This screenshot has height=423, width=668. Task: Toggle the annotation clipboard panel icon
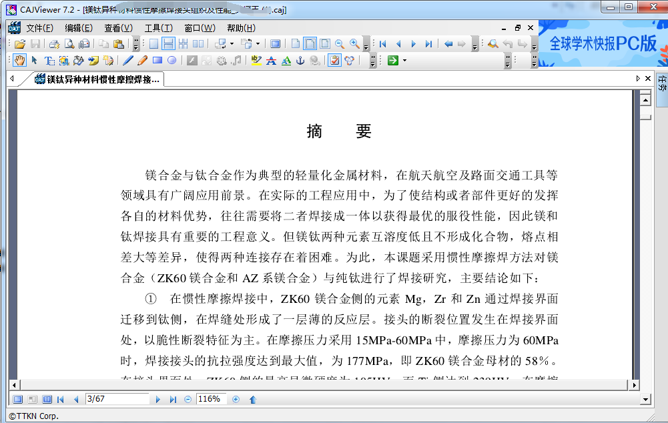pos(334,61)
